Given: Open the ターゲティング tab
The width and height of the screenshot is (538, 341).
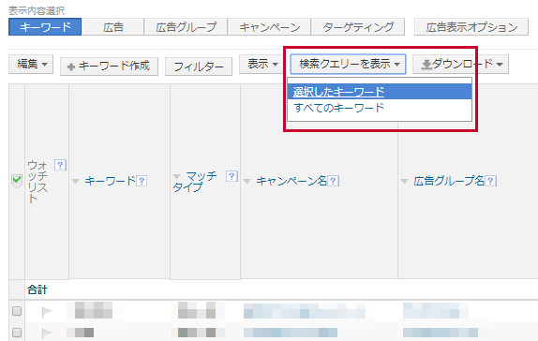Looking at the screenshot, I should pyautogui.click(x=358, y=27).
